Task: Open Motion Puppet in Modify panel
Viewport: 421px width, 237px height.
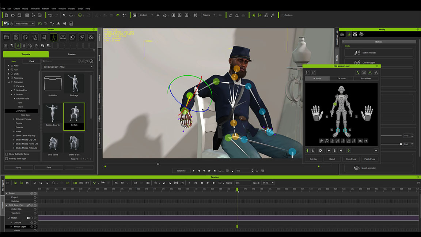Action: 379,53
